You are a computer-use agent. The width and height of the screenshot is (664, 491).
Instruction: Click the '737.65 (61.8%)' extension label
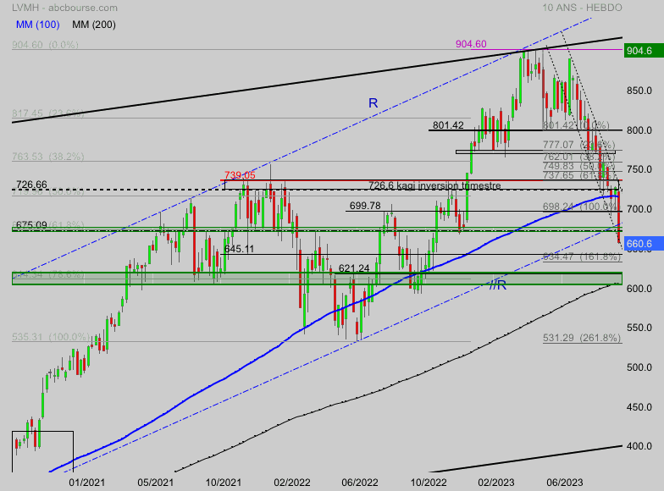579,175
